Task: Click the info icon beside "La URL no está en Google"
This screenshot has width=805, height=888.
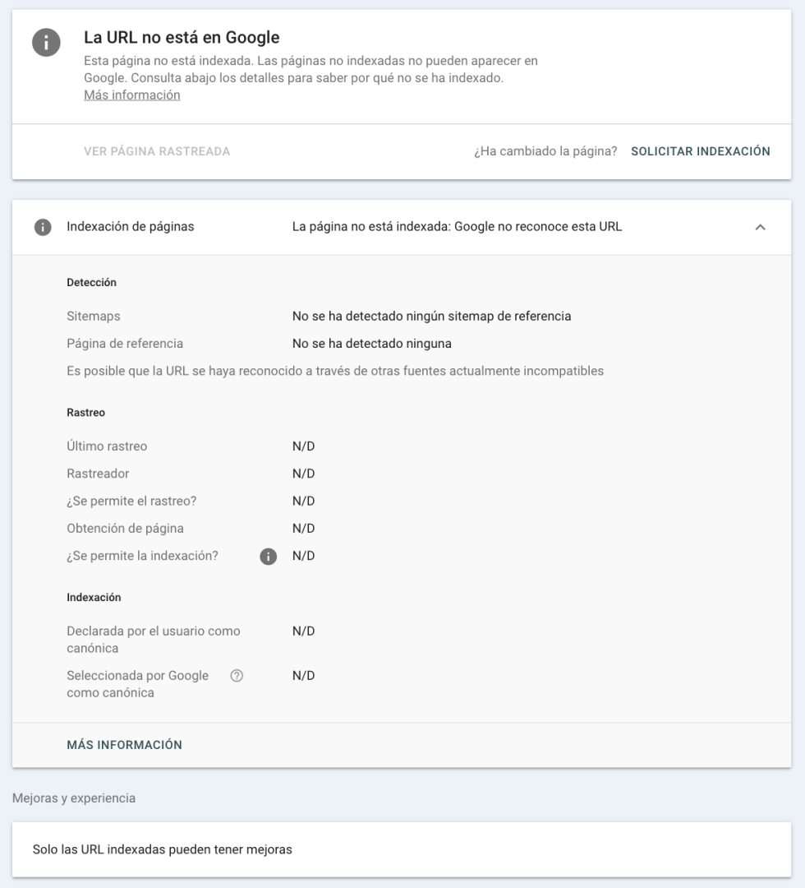Action: tap(46, 43)
